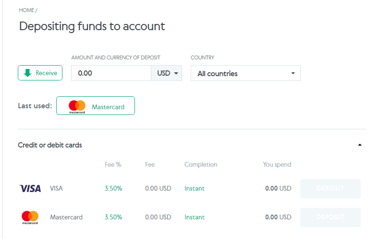Click the VISA 3.50% fee value
This screenshot has height=239, width=380.
(113, 189)
